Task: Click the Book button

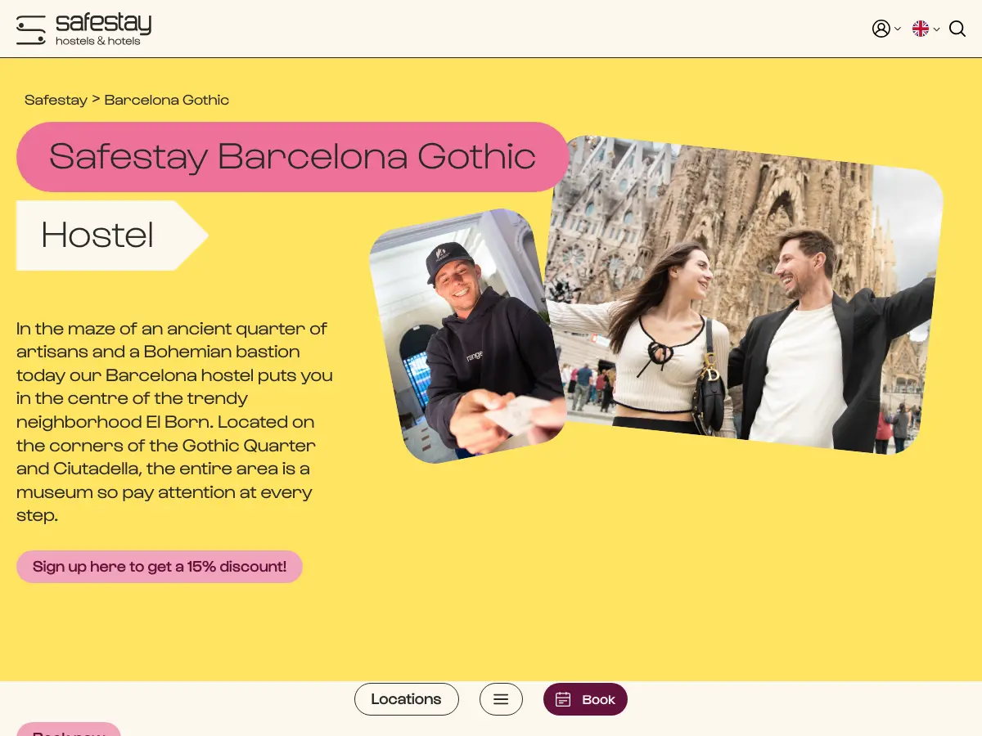Action: tap(585, 699)
